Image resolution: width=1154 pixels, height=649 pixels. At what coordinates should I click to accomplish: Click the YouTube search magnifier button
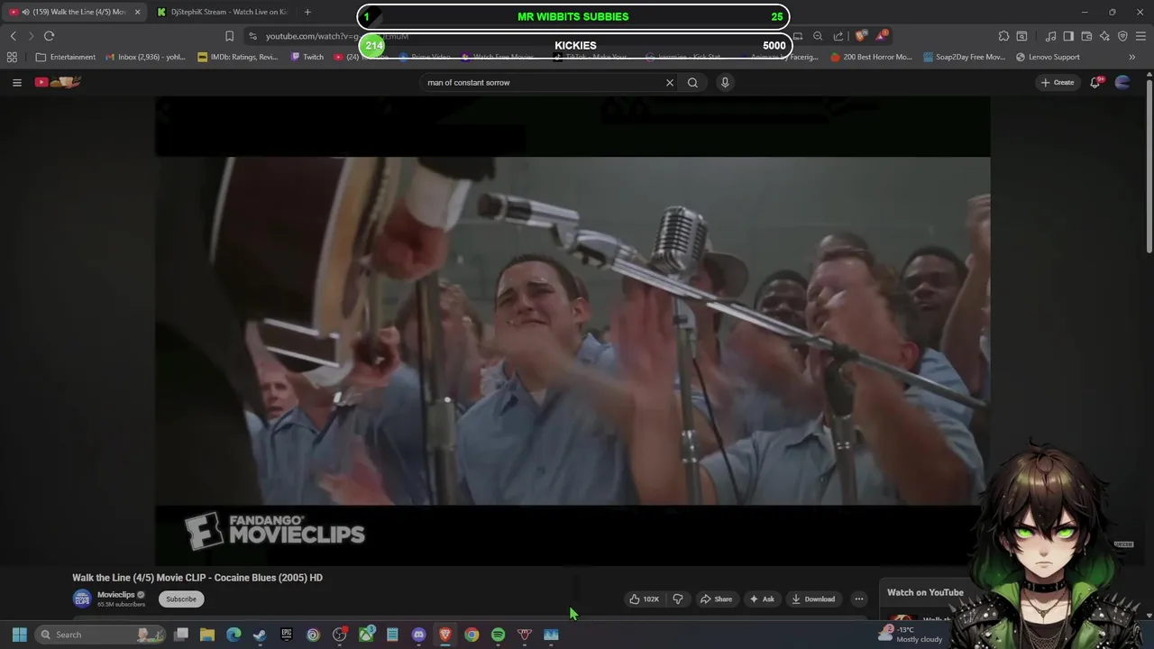point(692,82)
